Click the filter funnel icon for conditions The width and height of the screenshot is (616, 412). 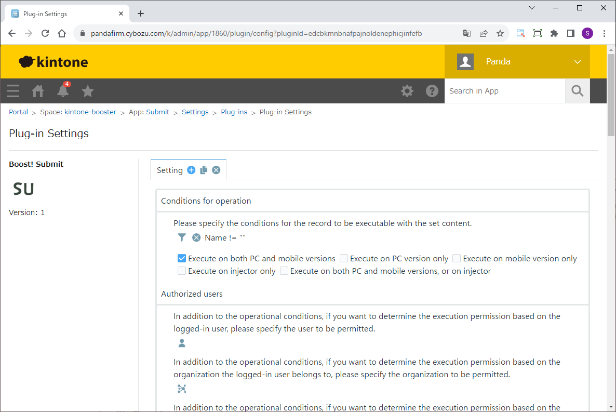point(181,237)
